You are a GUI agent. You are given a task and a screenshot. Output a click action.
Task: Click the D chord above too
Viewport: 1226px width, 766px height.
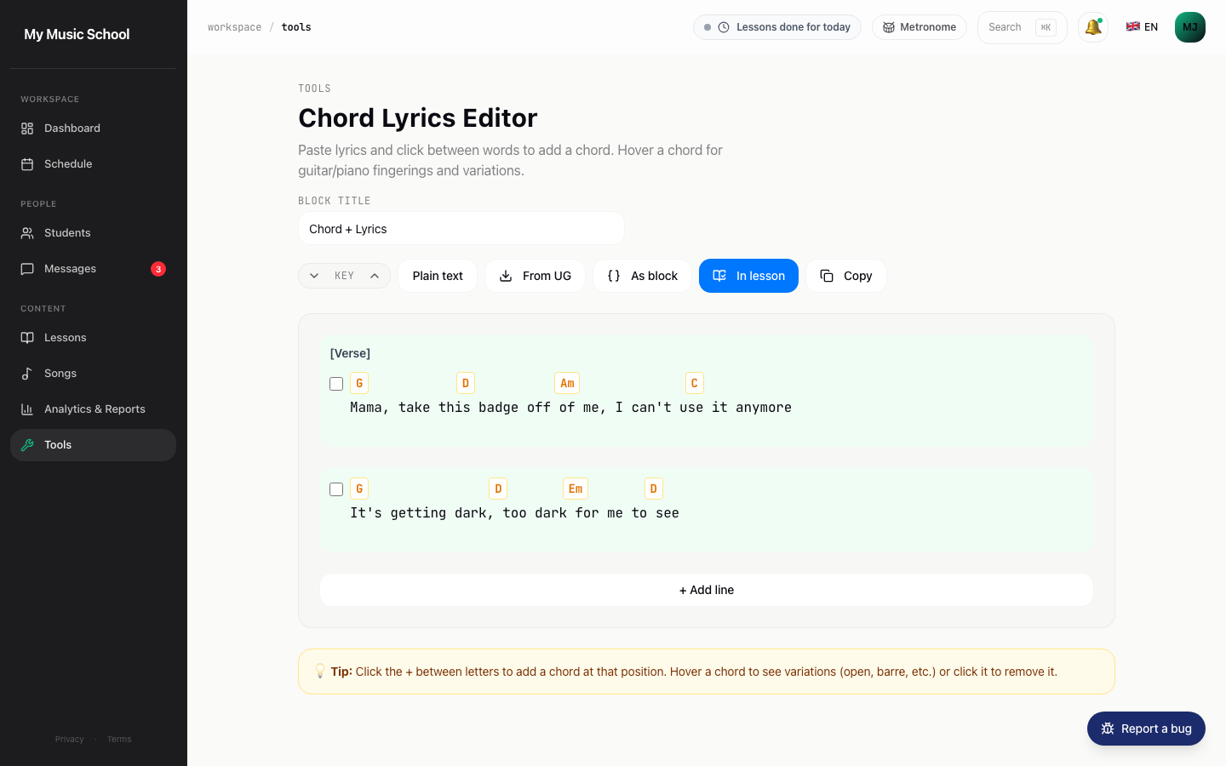tap(498, 489)
